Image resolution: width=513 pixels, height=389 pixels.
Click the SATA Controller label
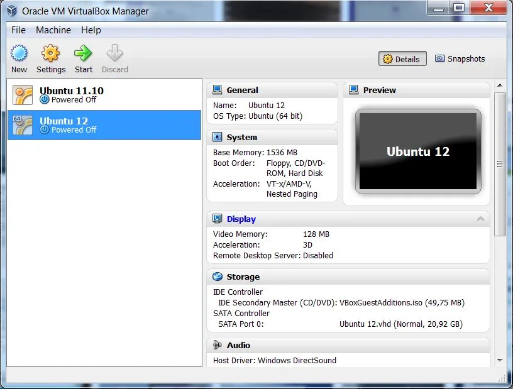(x=241, y=314)
